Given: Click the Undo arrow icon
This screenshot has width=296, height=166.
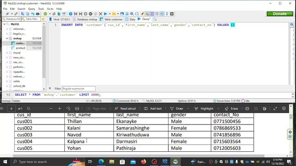Looking at the screenshot, I should pos(33,14).
